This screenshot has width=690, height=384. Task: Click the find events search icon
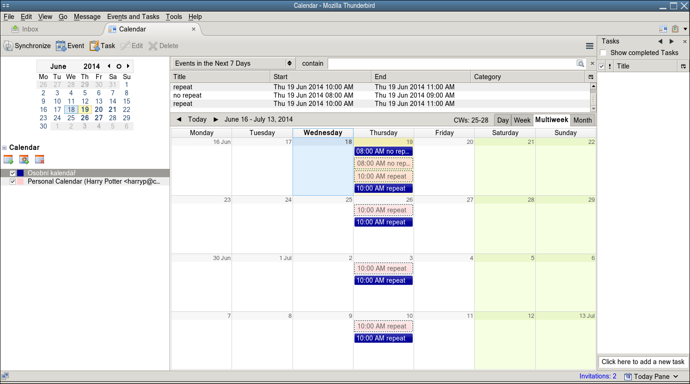[x=580, y=63]
